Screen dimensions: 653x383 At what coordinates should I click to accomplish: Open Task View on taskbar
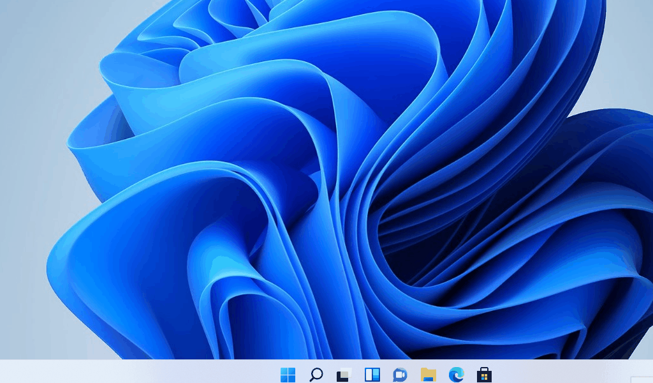click(344, 375)
